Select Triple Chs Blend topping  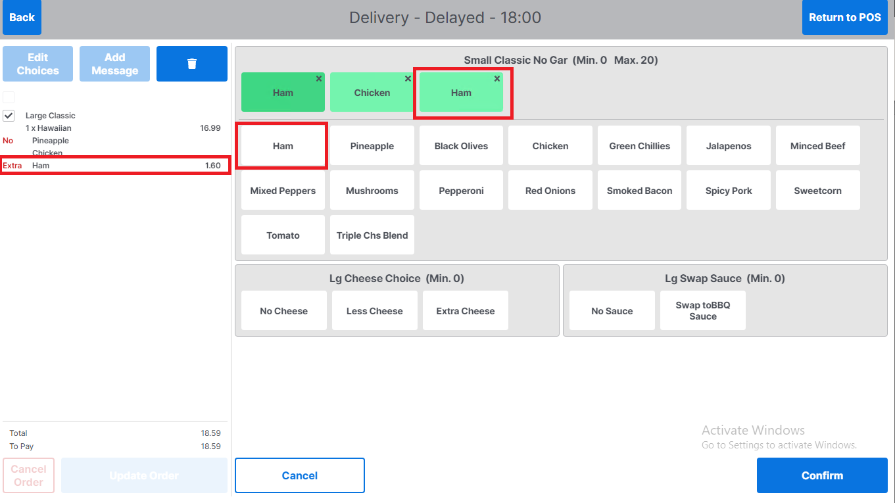(372, 235)
